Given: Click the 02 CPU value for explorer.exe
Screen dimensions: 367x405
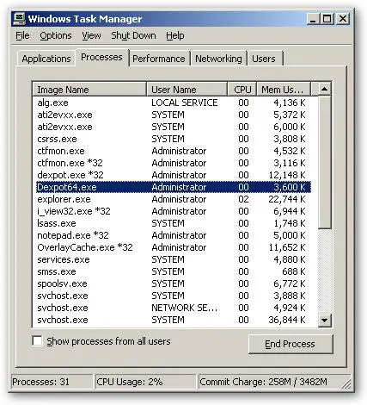Looking at the screenshot, I should coord(243,199).
